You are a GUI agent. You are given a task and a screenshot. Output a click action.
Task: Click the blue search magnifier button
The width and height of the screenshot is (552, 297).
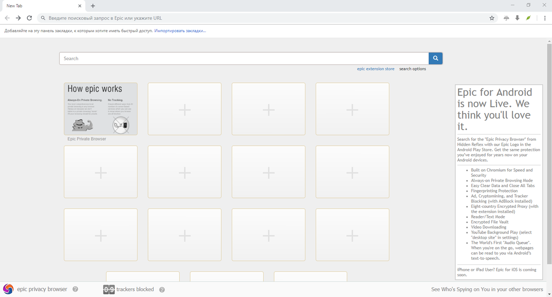pos(436,58)
